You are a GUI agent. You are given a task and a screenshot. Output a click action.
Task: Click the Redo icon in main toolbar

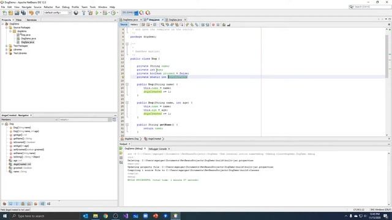pos(37,13)
